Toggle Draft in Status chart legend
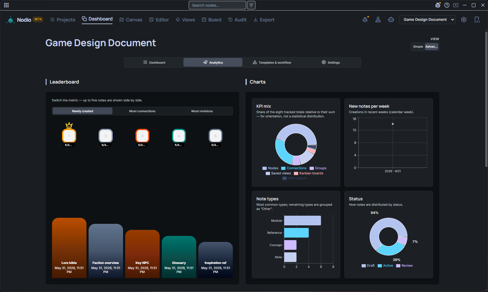 click(x=368, y=266)
